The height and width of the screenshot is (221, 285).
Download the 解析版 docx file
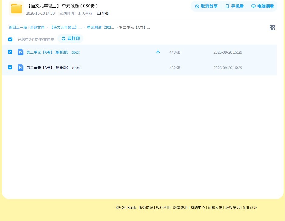pos(158,52)
